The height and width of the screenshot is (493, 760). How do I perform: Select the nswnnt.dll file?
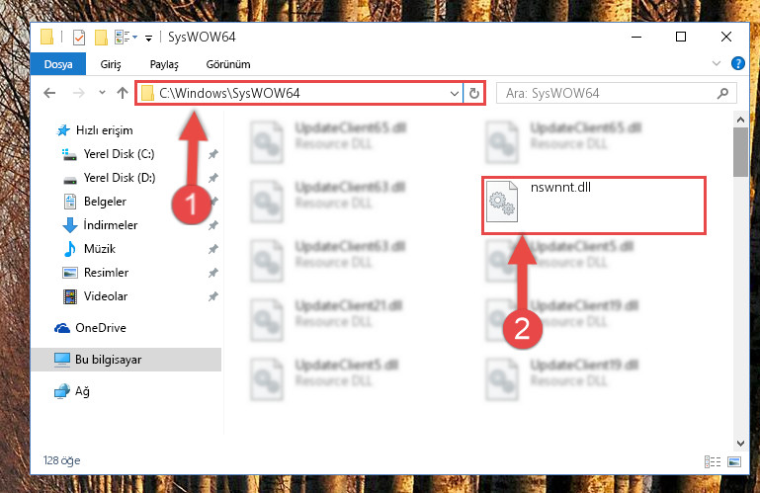[x=594, y=205]
